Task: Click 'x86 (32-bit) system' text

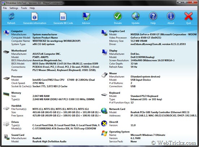Action: pos(43,44)
